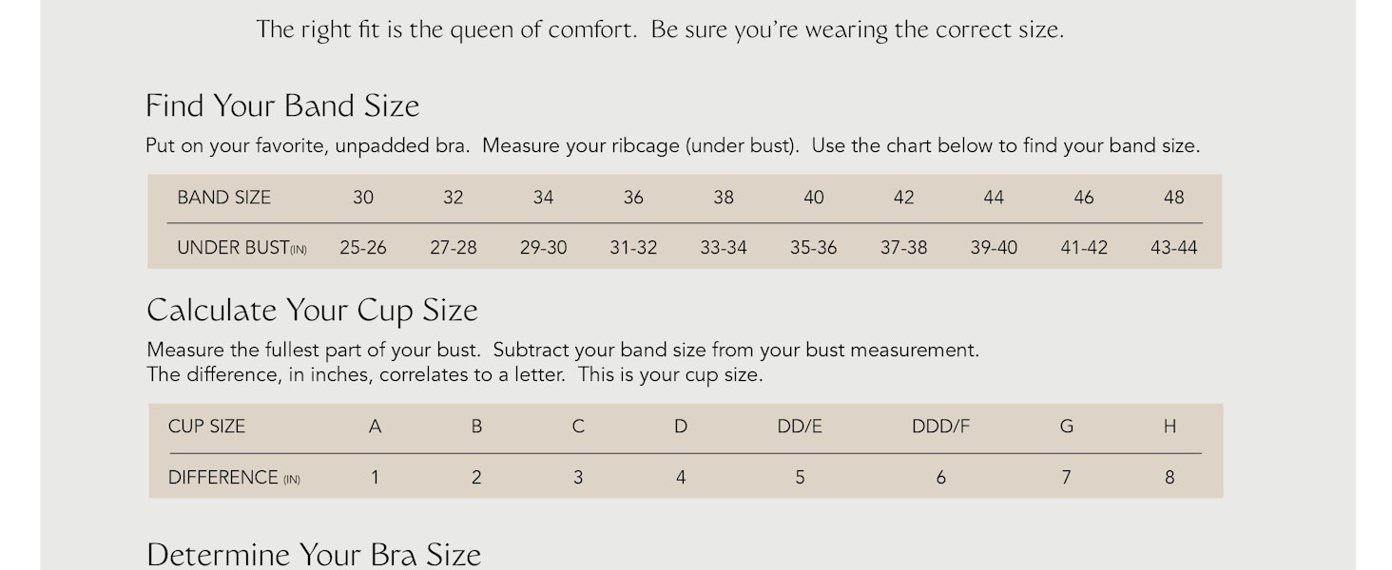
Task: Choose band size 42 in table
Action: click(903, 198)
